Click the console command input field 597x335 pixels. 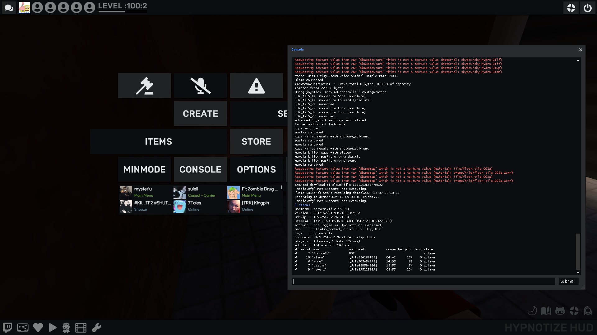pos(423,281)
